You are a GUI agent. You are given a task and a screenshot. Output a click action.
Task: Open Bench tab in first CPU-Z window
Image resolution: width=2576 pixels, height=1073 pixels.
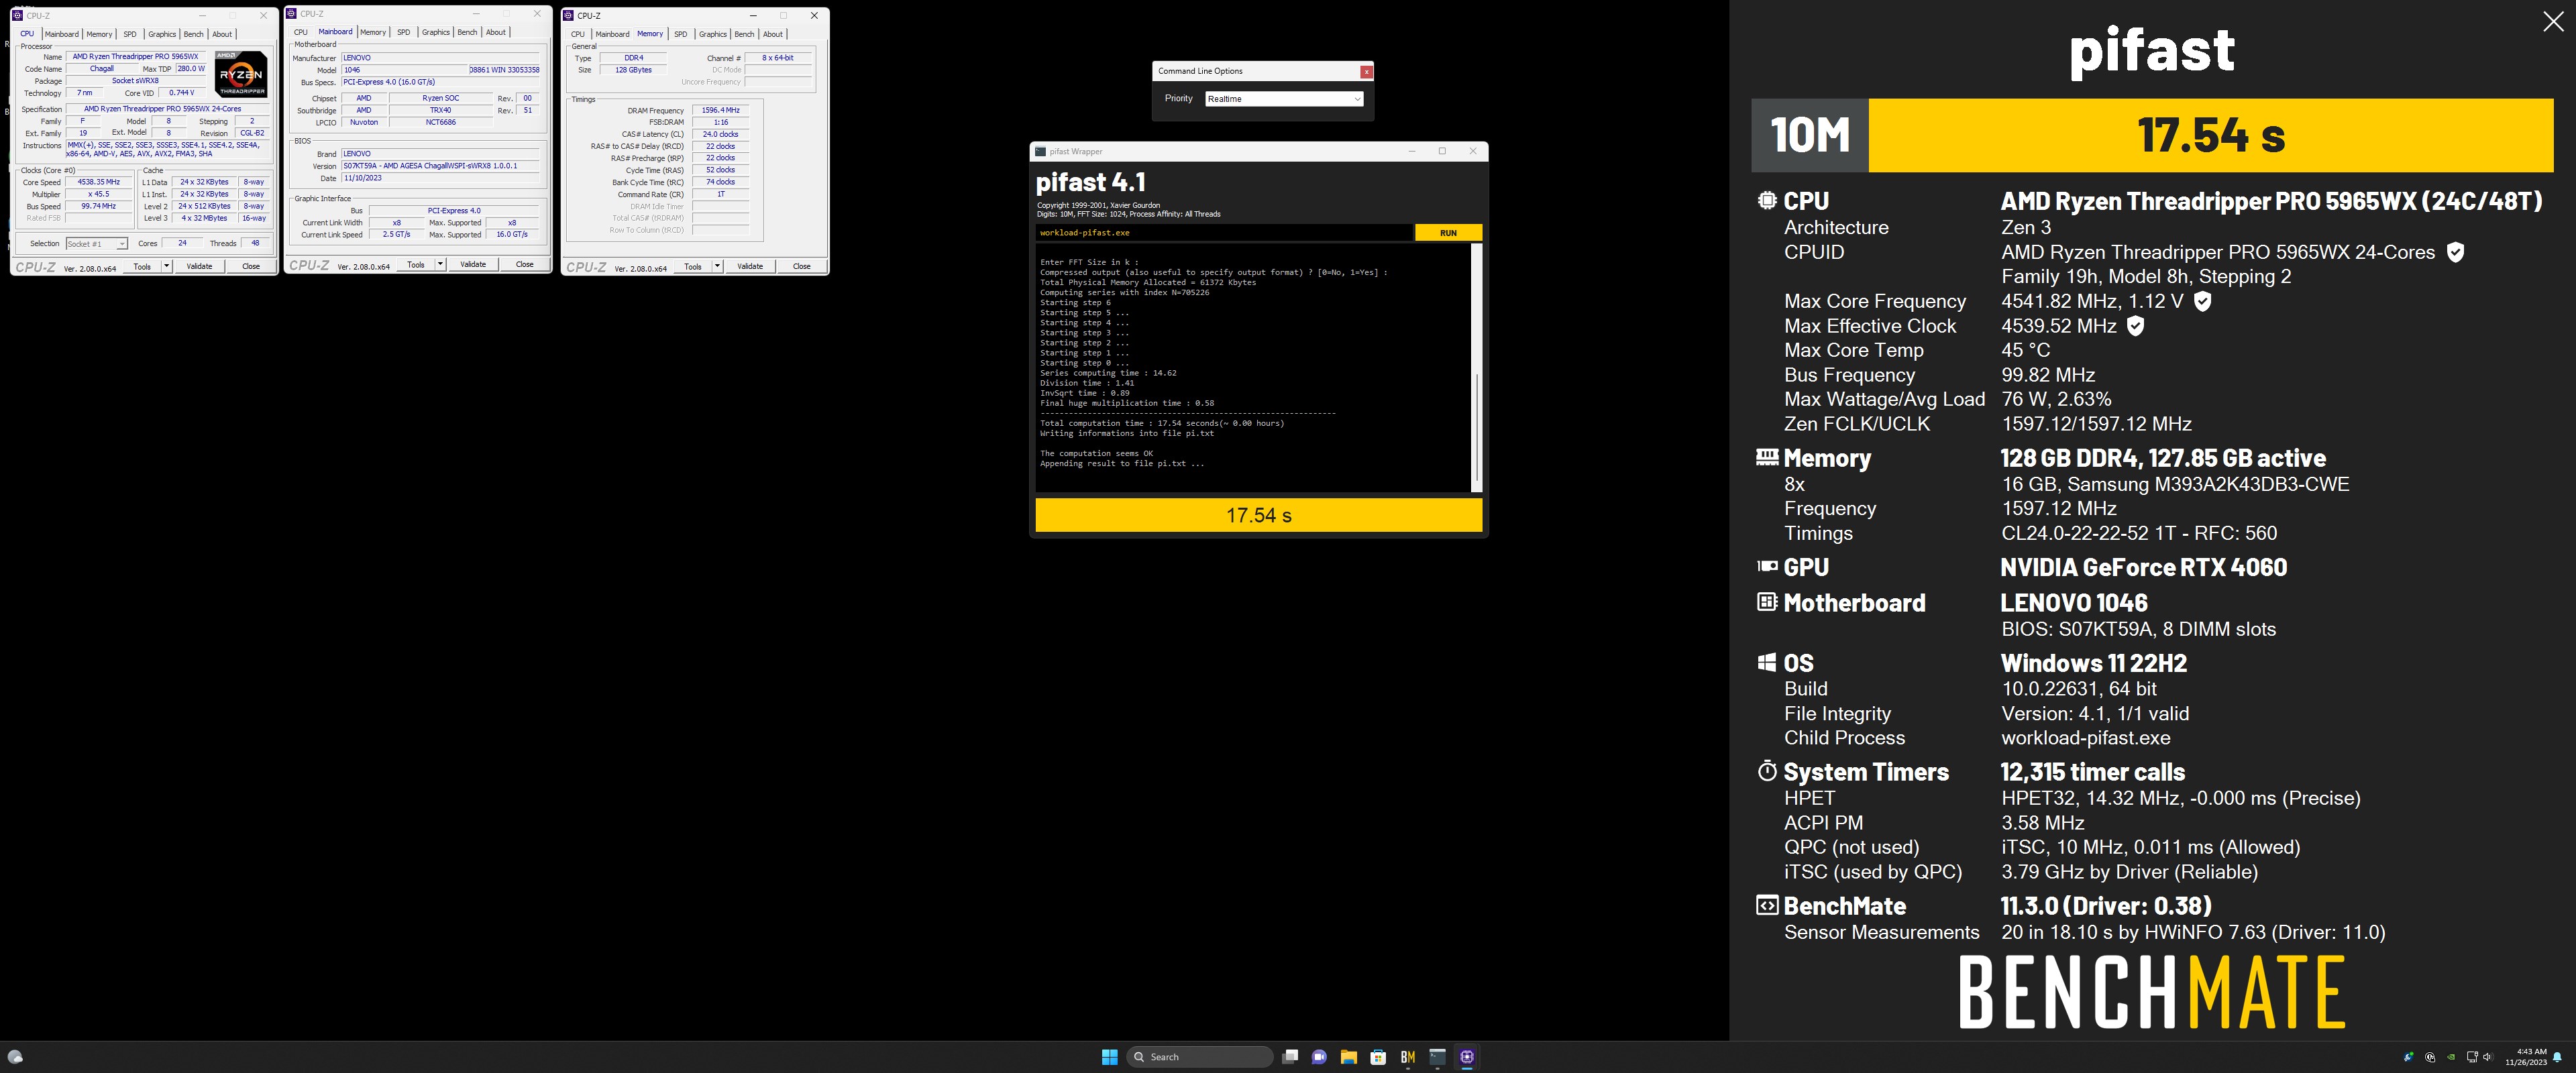tap(193, 34)
